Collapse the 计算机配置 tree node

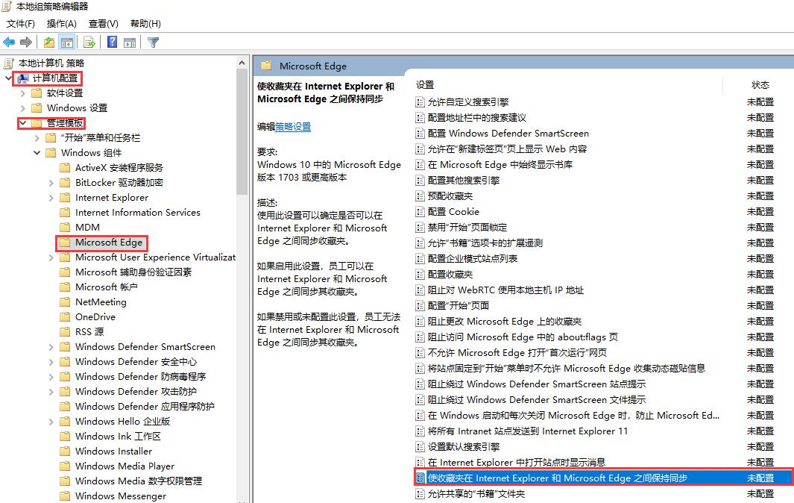(8, 78)
